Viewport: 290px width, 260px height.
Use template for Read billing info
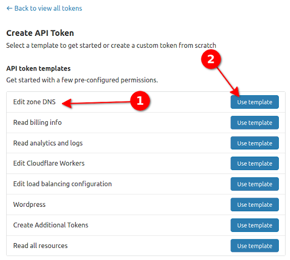pyautogui.click(x=255, y=123)
